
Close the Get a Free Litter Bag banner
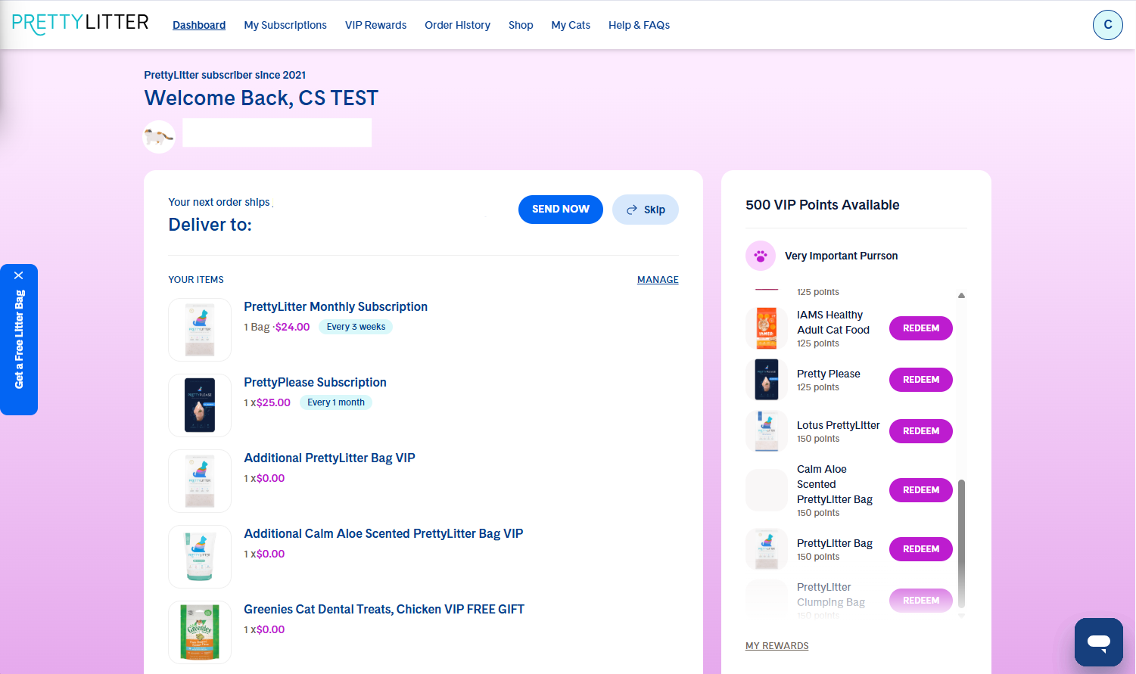tap(19, 275)
